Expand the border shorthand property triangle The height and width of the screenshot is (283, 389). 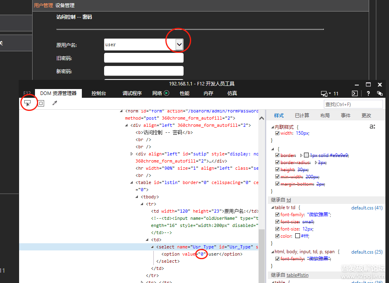coord(301,155)
